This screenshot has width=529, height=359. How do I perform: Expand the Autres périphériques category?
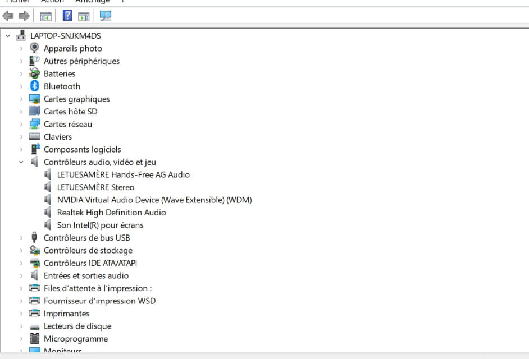pos(21,61)
